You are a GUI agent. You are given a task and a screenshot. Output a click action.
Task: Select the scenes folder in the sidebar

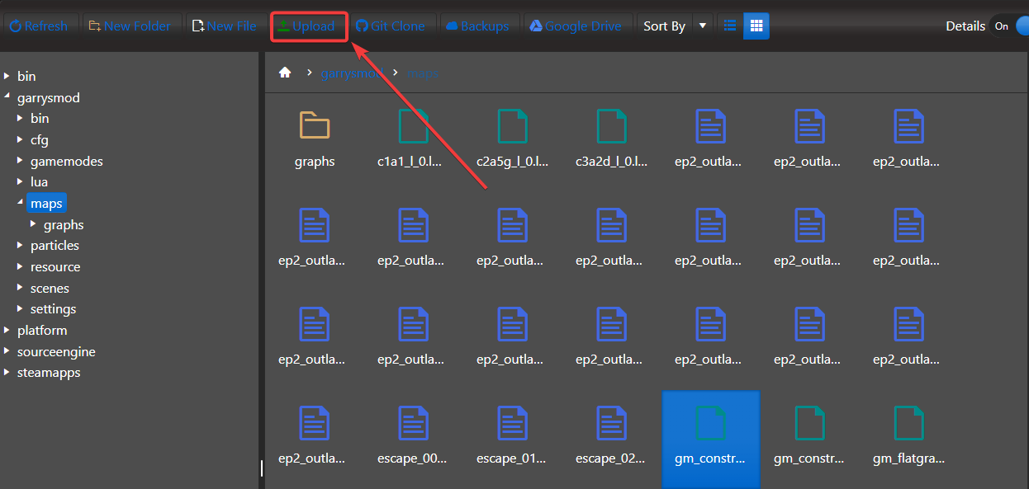[x=50, y=287]
